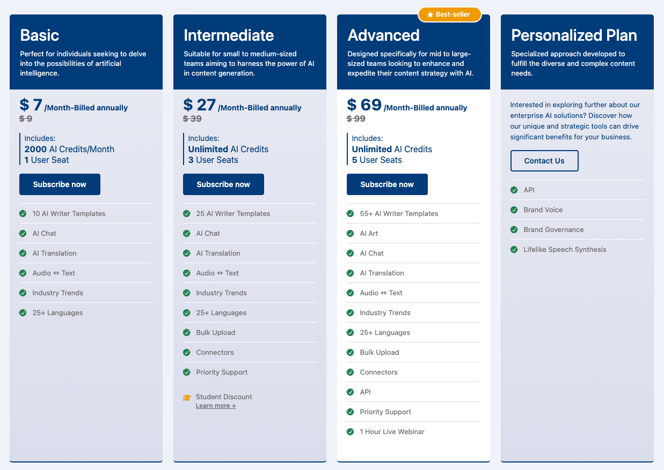The height and width of the screenshot is (470, 664).
Task: Click the crossed-out $ 99 price
Action: click(356, 119)
